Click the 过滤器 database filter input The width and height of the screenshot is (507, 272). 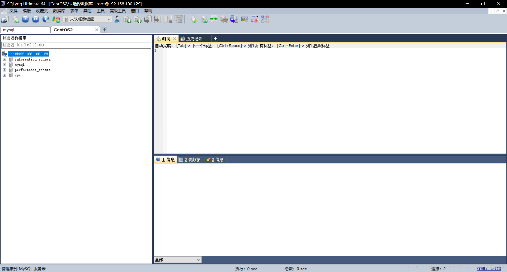pos(76,45)
